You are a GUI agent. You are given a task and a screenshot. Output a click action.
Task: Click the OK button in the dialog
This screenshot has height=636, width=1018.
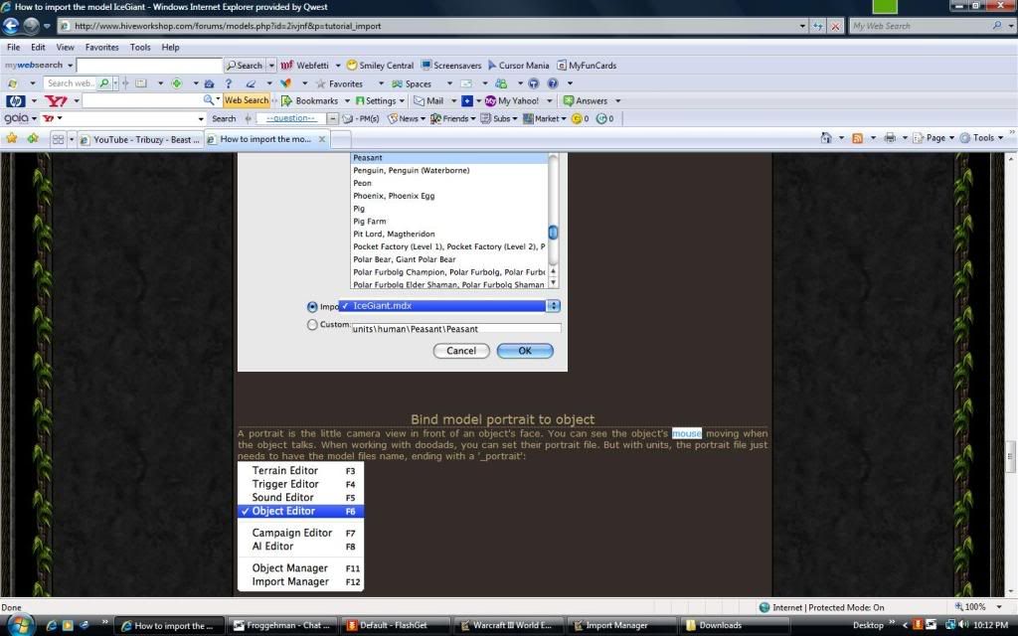(525, 351)
